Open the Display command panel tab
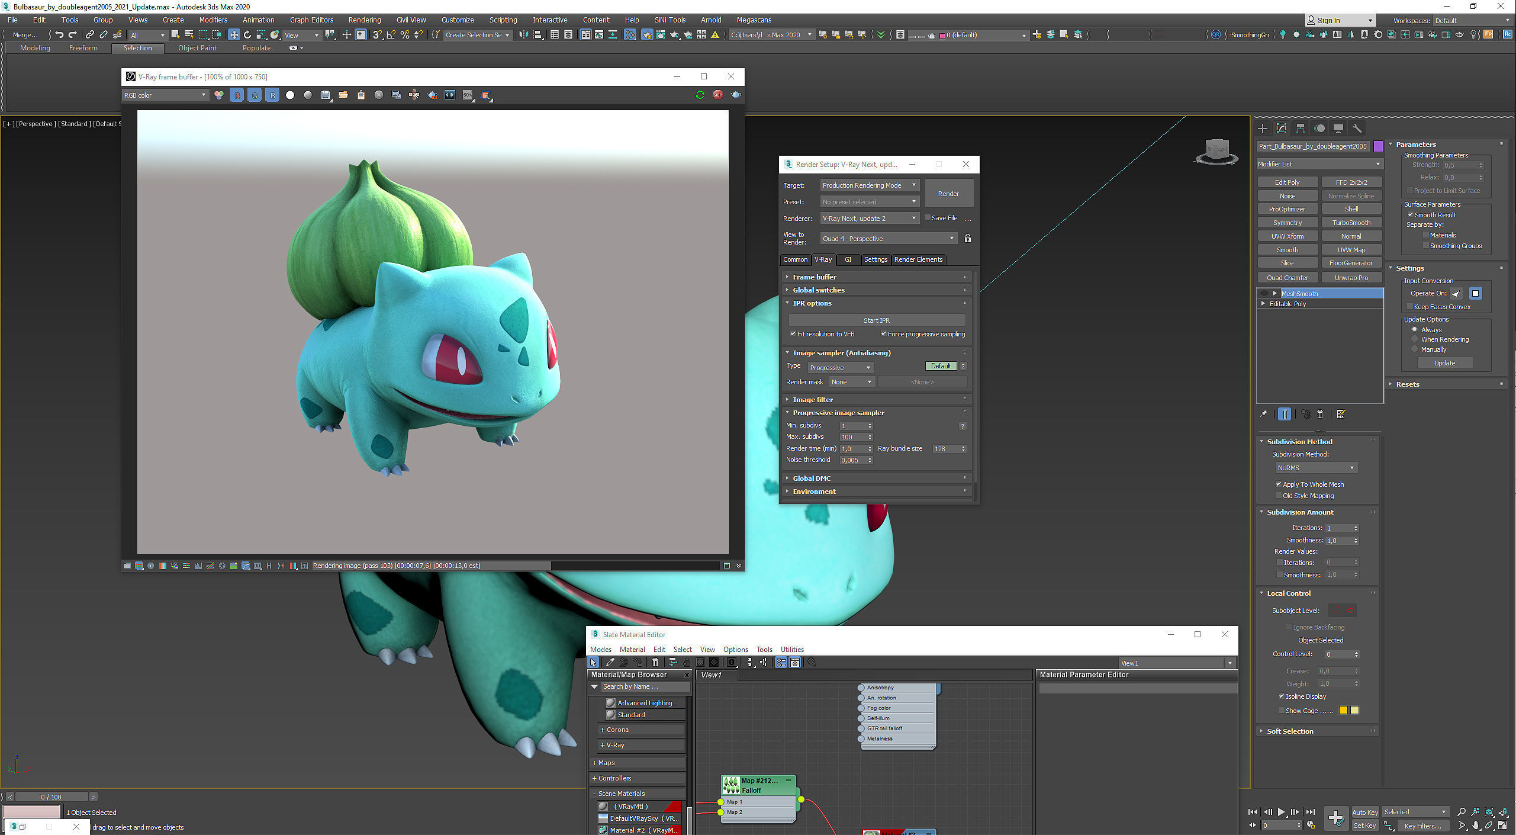1516x835 pixels. 1338,129
